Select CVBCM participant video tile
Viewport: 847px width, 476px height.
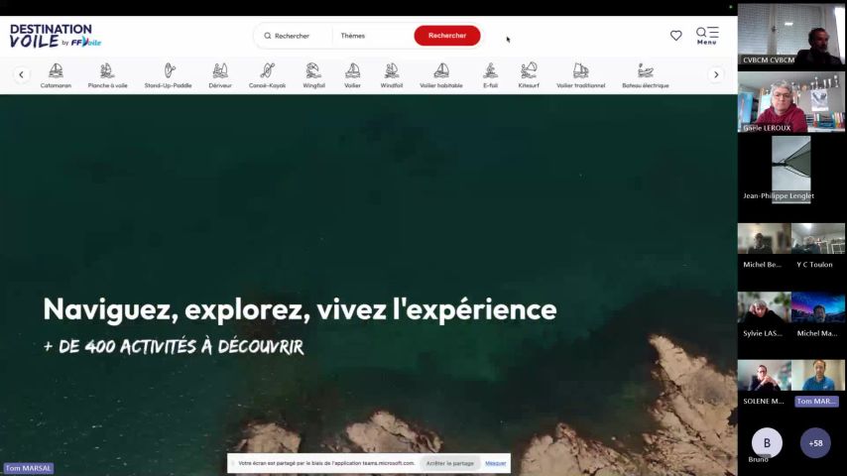click(790, 35)
